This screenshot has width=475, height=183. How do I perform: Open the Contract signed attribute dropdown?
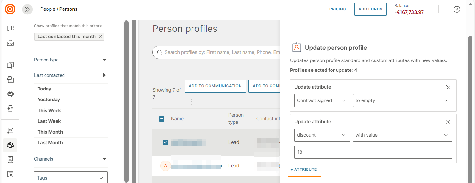[x=322, y=100]
